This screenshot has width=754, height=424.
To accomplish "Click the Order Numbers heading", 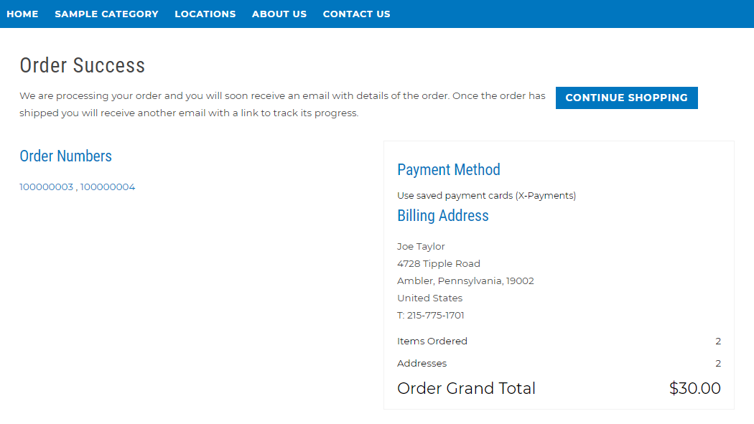I will 65,156.
